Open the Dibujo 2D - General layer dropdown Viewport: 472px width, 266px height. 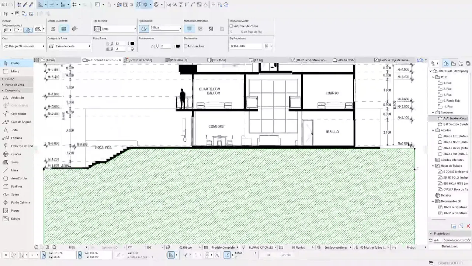click(24, 46)
